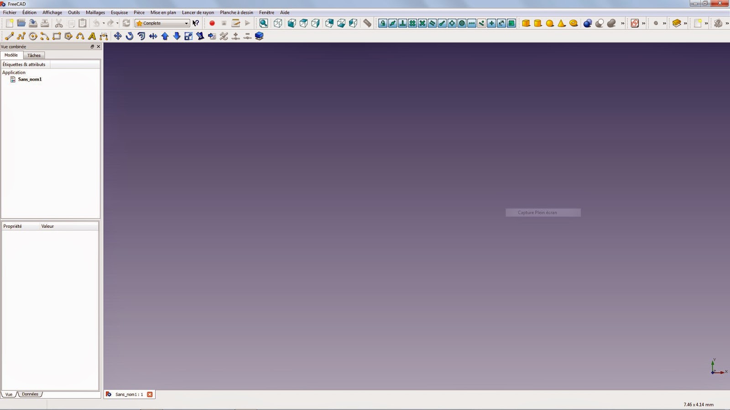Open the workbench selector showing Complete
This screenshot has width=730, height=410.
point(162,23)
